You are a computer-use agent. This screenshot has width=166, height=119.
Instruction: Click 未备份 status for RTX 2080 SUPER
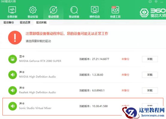point(125,59)
